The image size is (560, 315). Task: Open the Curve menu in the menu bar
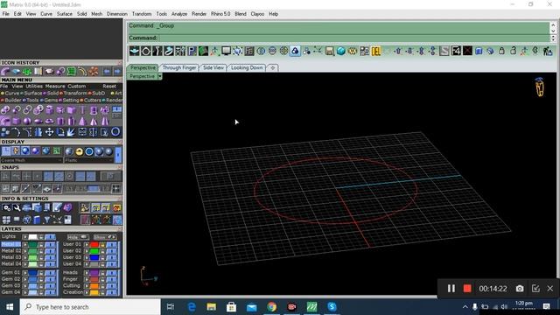click(x=46, y=14)
